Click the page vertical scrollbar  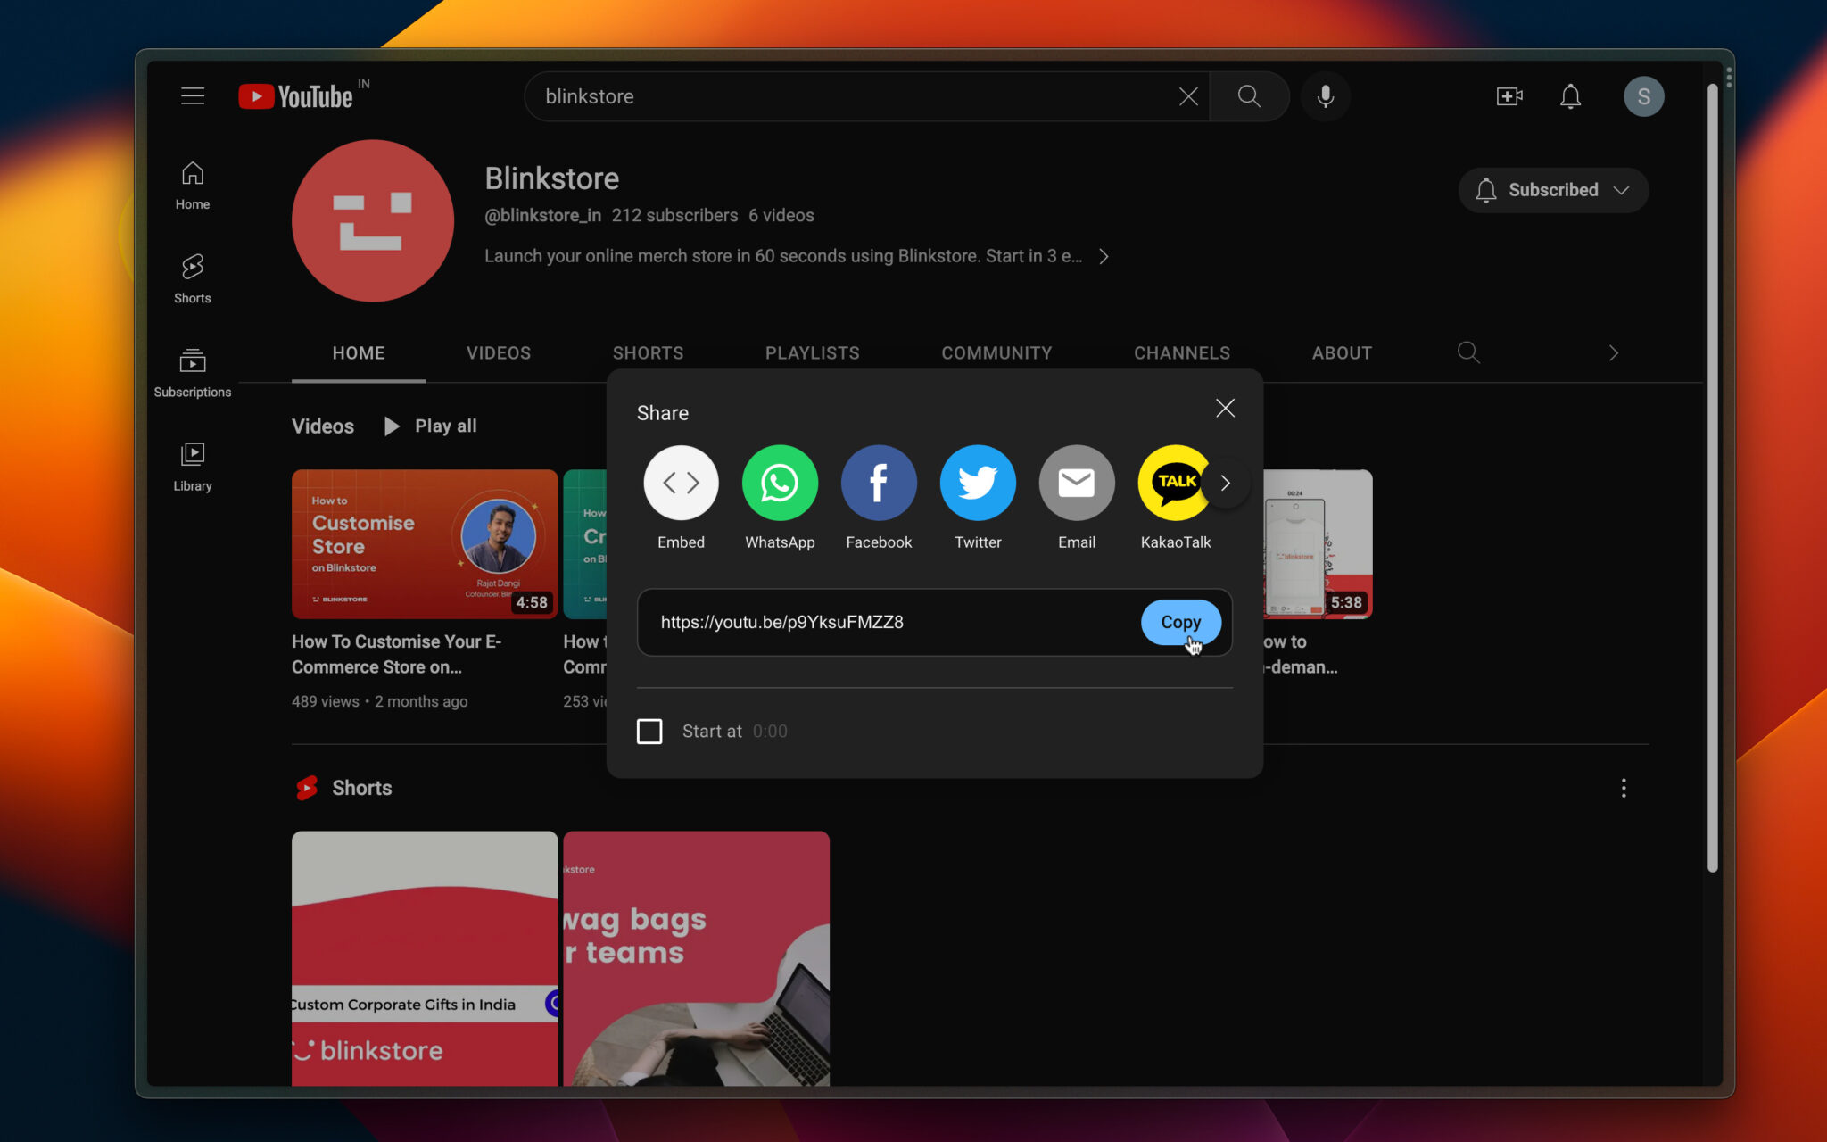pyautogui.click(x=1712, y=477)
